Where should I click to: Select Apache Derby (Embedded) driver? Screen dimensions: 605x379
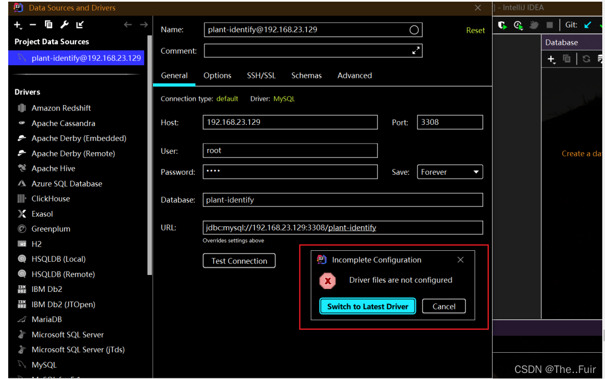(x=79, y=138)
